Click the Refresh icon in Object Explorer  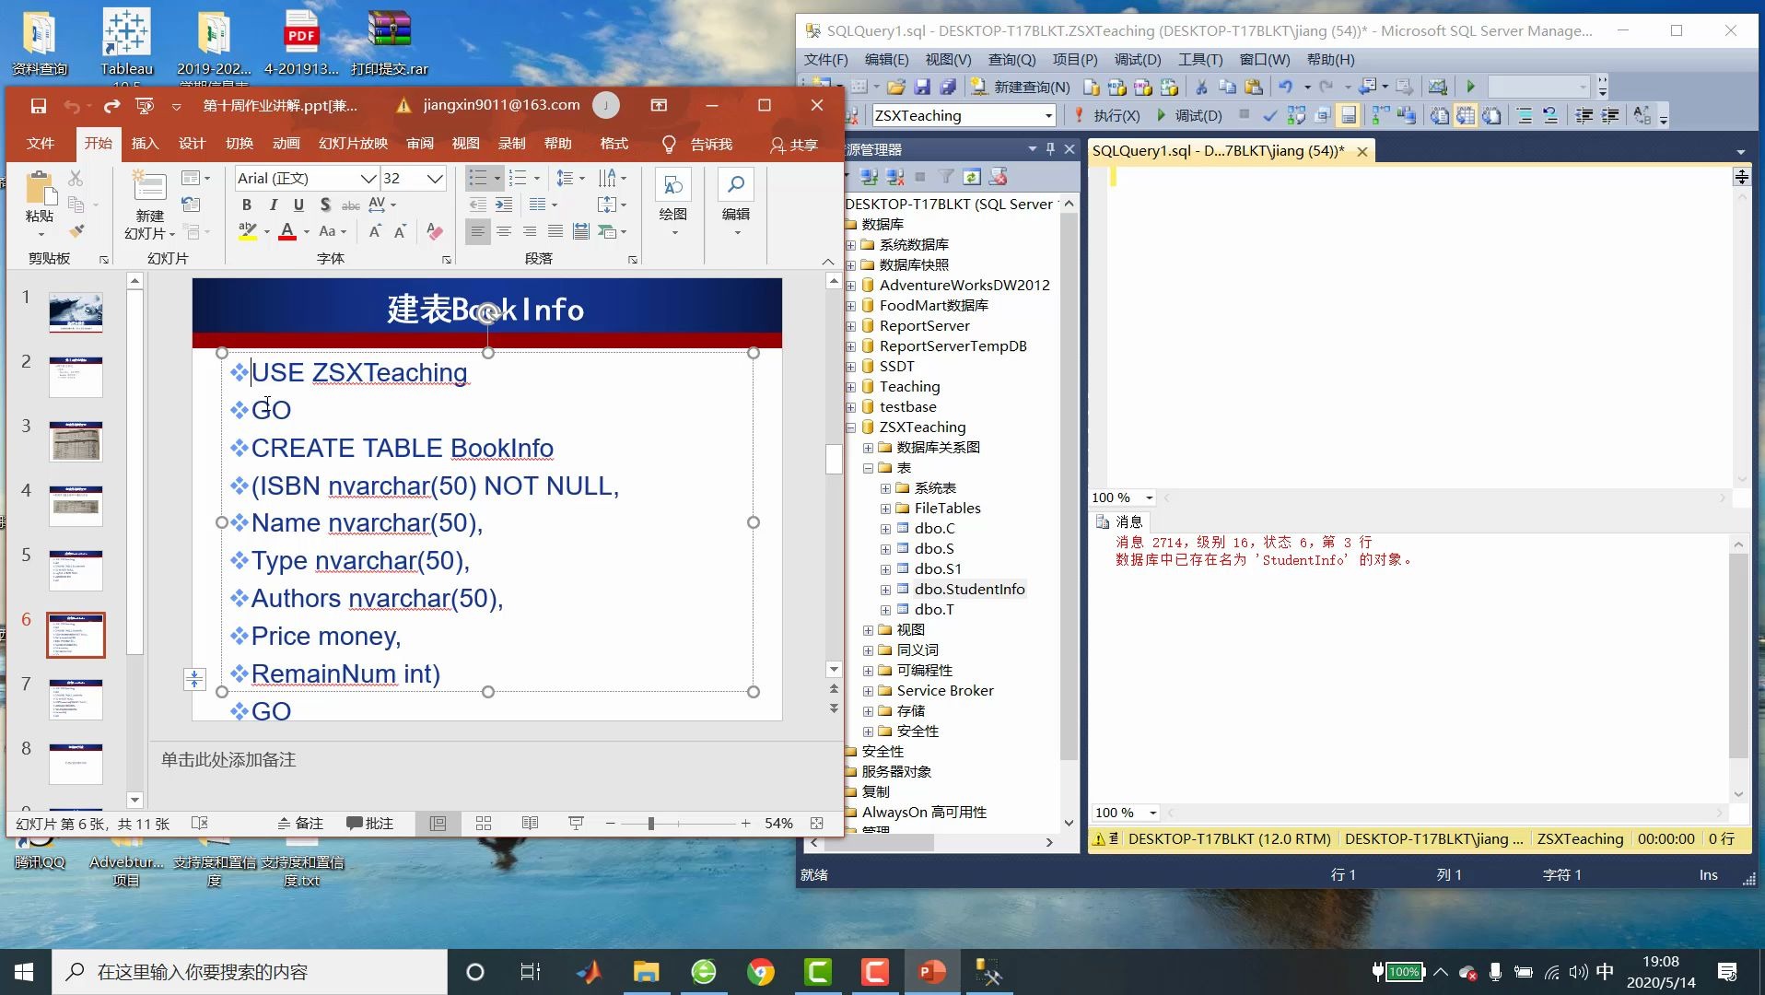tap(972, 176)
